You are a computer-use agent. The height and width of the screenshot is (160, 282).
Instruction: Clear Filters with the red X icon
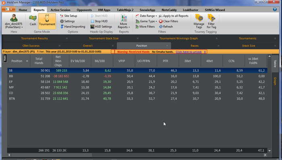tap(168, 21)
